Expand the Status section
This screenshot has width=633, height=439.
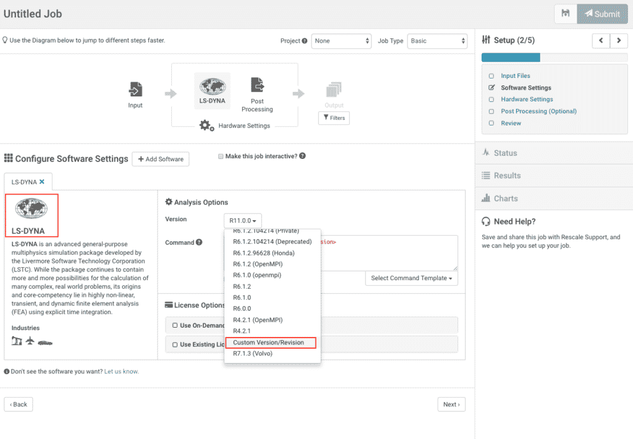pos(554,153)
